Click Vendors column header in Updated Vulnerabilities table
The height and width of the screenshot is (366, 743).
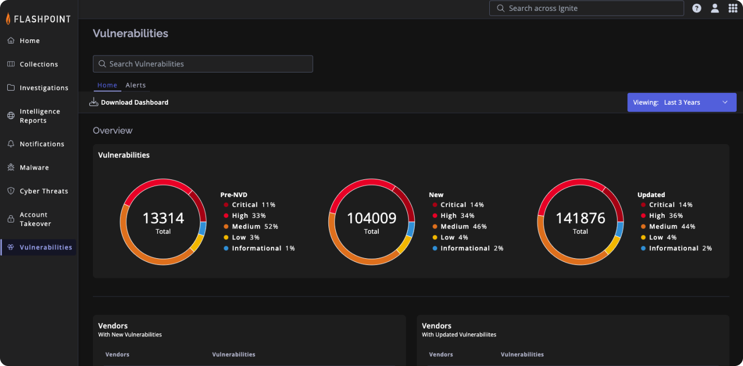pos(441,355)
